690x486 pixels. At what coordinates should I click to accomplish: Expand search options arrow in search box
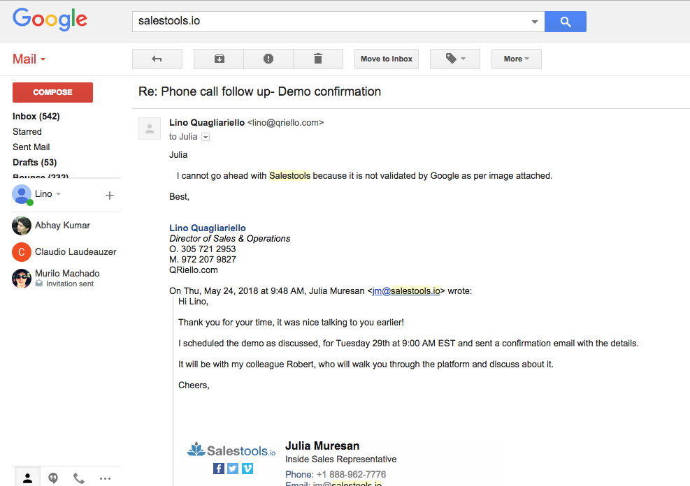[x=535, y=22]
